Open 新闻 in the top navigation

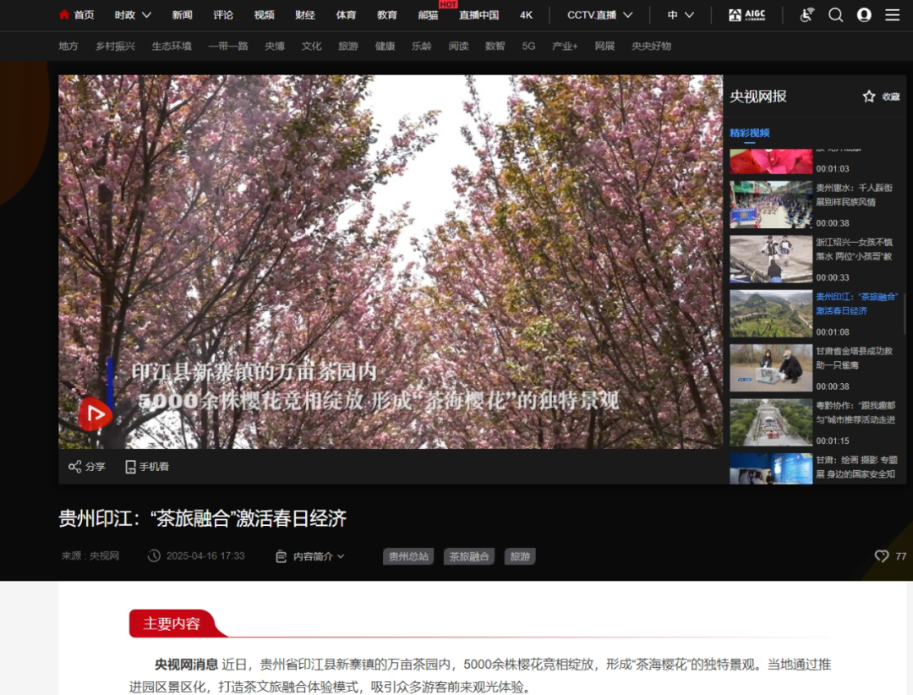pyautogui.click(x=183, y=15)
